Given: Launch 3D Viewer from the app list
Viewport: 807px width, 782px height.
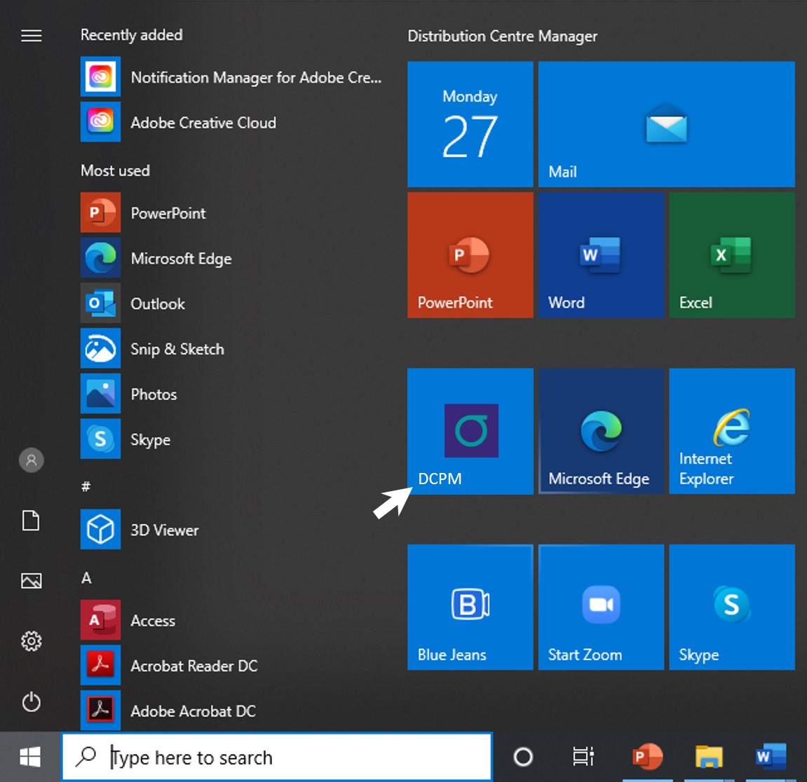Looking at the screenshot, I should 164,530.
